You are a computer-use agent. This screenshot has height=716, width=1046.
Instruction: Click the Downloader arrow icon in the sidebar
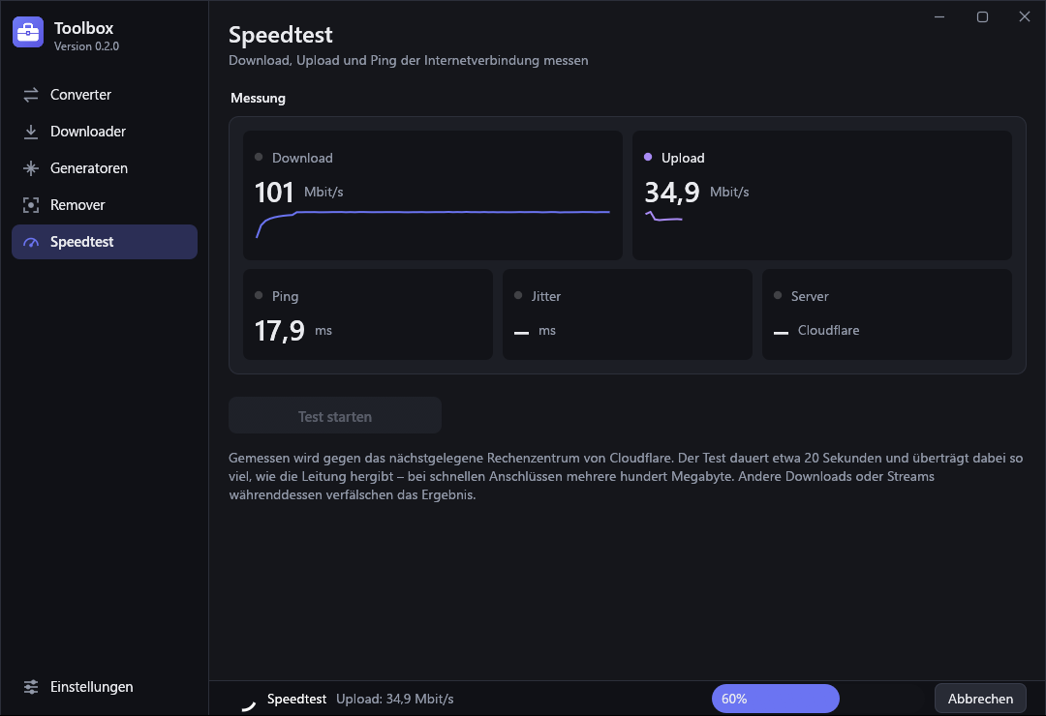(x=31, y=132)
